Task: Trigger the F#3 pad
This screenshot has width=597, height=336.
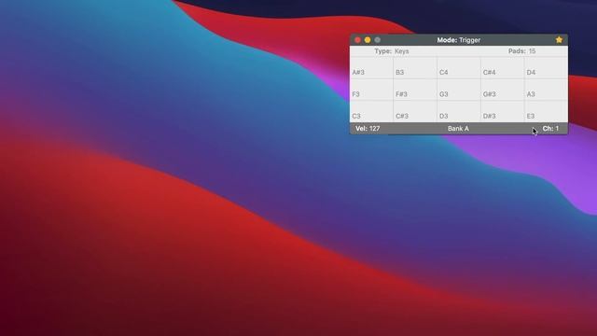Action: [415, 90]
